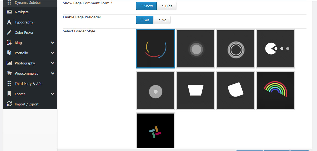This screenshot has width=317, height=151.
Task: Click the Color Picker brush icon
Action: click(x=9, y=32)
